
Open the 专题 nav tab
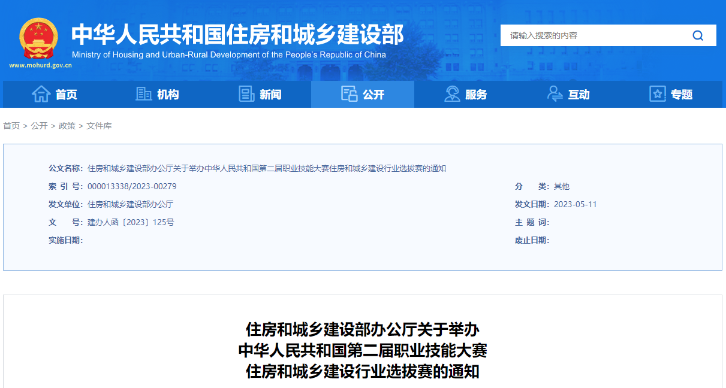pos(671,95)
